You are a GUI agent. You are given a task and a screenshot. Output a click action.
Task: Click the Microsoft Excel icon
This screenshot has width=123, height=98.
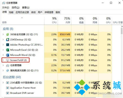coord(8,50)
